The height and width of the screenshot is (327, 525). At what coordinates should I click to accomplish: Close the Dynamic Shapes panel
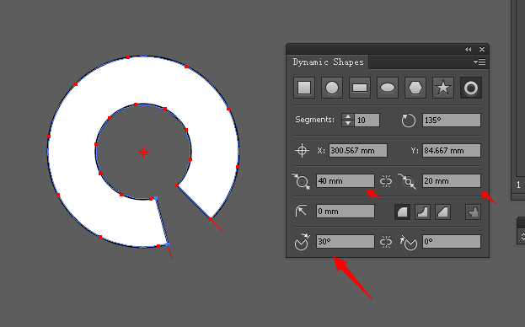482,49
